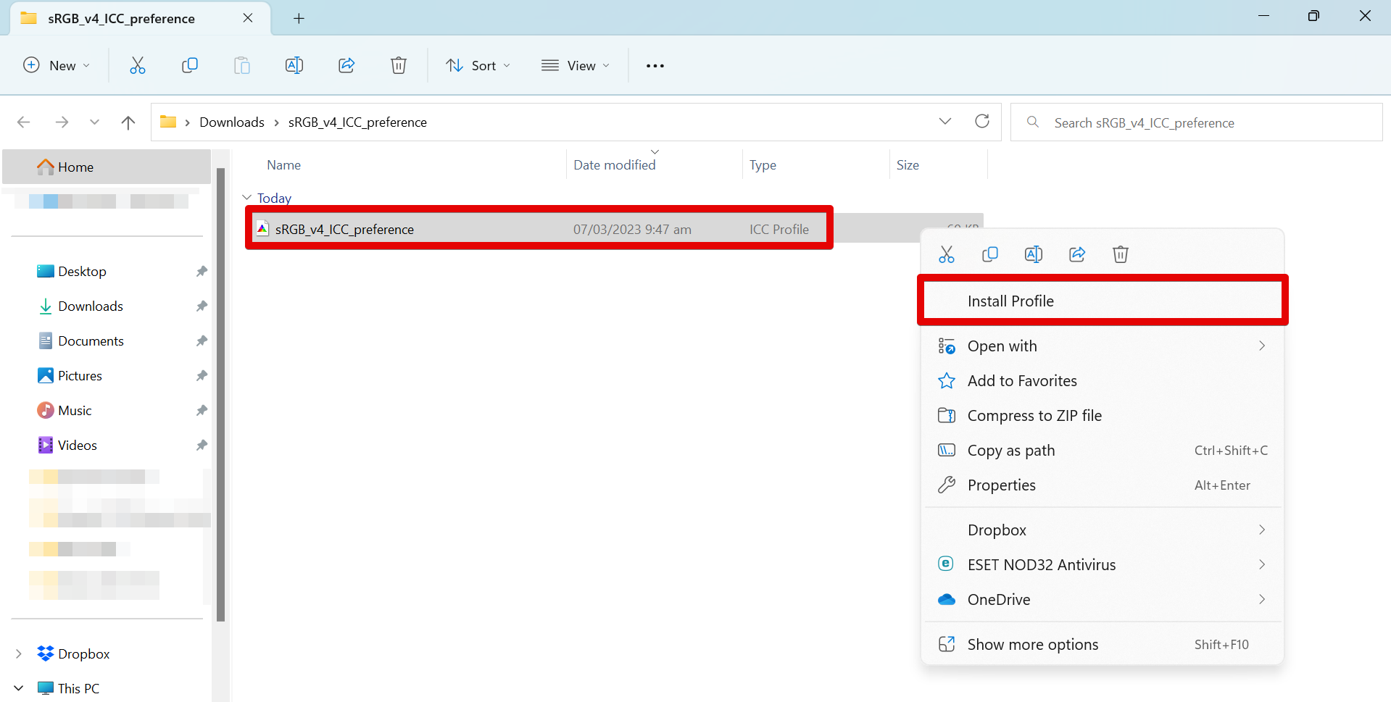Open the Dropbox context submenu
Image resolution: width=1391 pixels, height=702 pixels.
[x=1103, y=530]
